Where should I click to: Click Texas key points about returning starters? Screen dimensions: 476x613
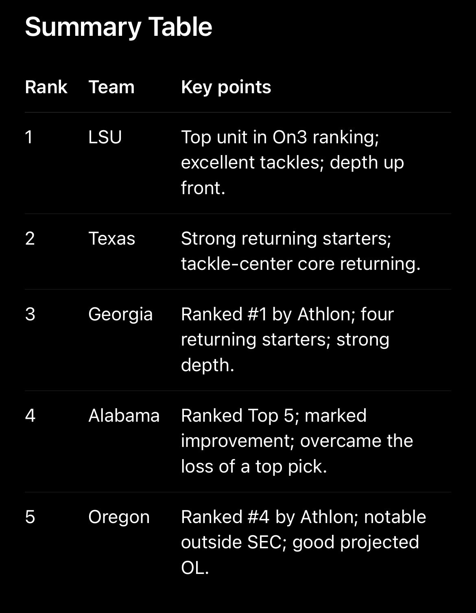[300, 251]
